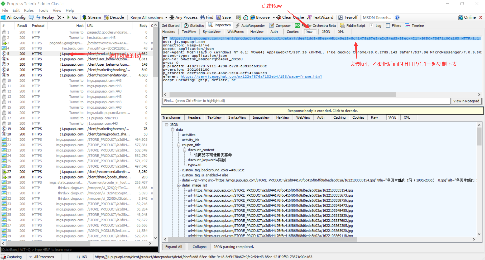Open Find sessions tool
The image size is (485, 260).
click(x=207, y=17)
